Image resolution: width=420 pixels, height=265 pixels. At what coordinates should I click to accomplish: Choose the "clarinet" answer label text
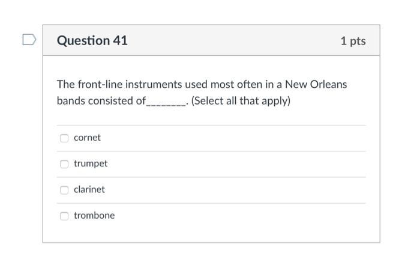point(89,189)
